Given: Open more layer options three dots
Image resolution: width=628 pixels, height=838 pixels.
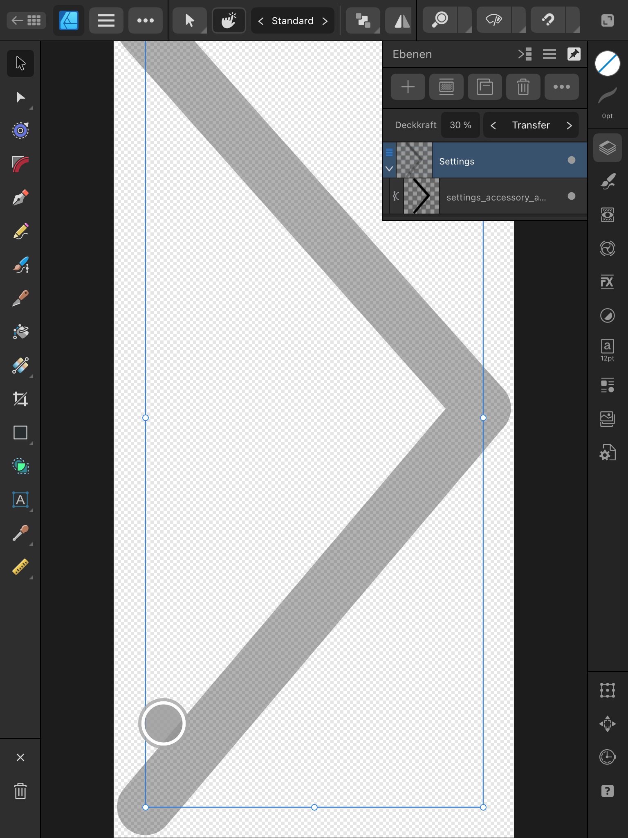Looking at the screenshot, I should click(562, 87).
